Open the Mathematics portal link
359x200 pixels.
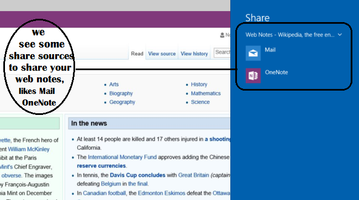tap(205, 93)
